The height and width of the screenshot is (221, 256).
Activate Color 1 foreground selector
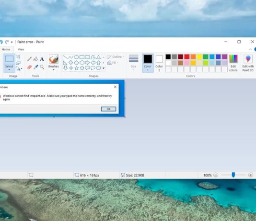point(148,63)
